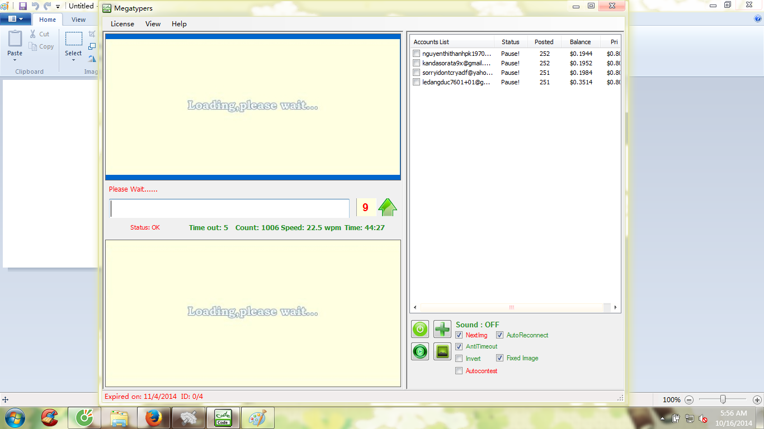Tick the checkbox for nguyenthithanhpk1970 account

pos(416,54)
